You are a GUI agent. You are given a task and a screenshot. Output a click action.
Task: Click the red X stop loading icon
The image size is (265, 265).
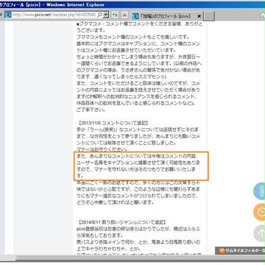124,15
